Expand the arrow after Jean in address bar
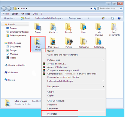 pos(27,9)
